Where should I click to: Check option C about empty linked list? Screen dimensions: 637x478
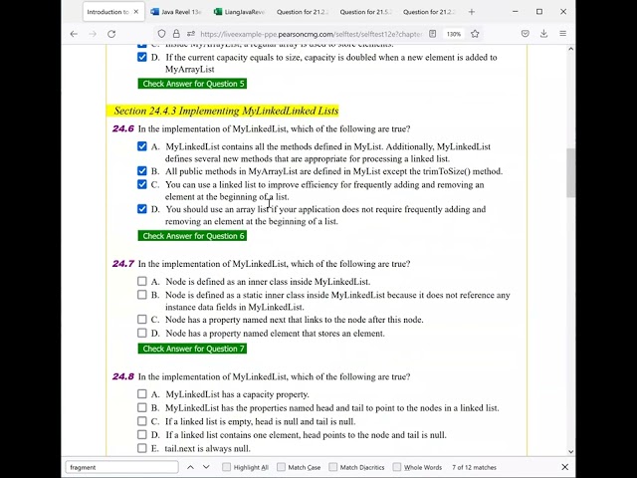(141, 421)
